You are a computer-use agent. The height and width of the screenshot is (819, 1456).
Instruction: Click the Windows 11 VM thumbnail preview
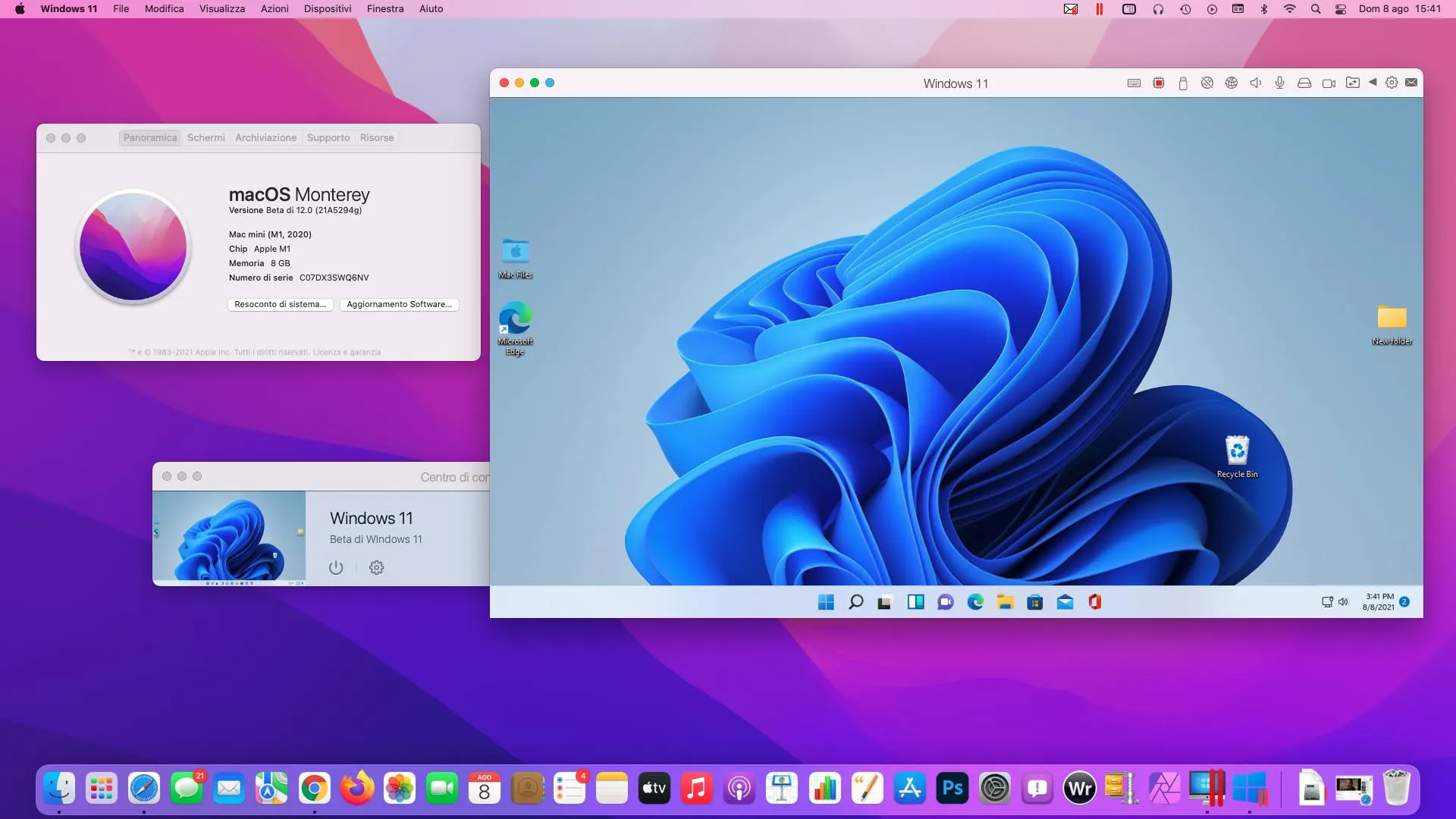(229, 538)
